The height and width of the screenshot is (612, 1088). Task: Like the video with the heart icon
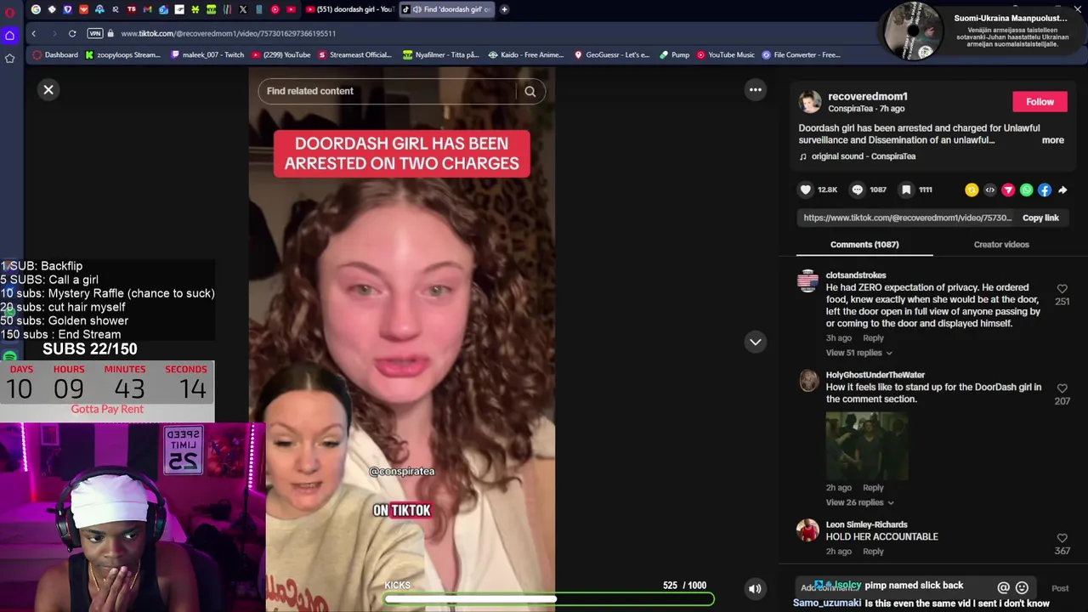point(806,190)
